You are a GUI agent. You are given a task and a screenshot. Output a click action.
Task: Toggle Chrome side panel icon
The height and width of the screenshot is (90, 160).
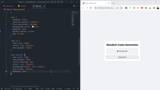tap(154, 8)
